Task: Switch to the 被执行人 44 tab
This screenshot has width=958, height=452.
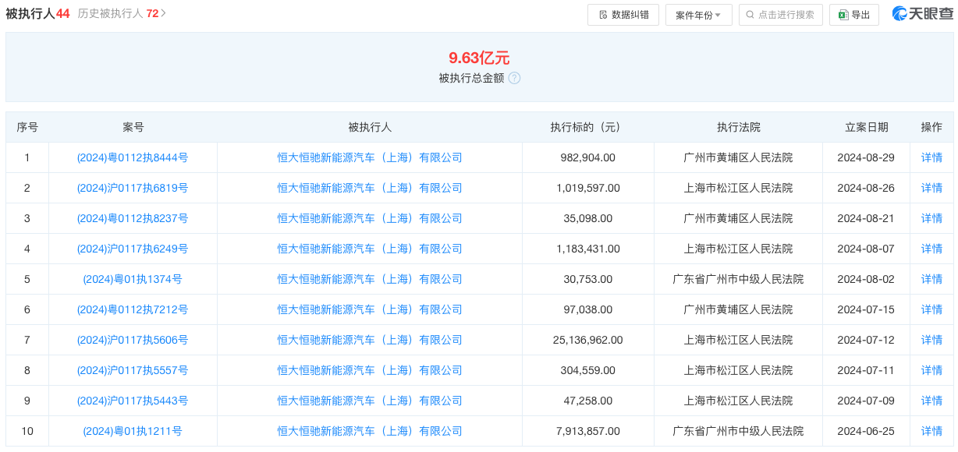Action: pos(37,13)
